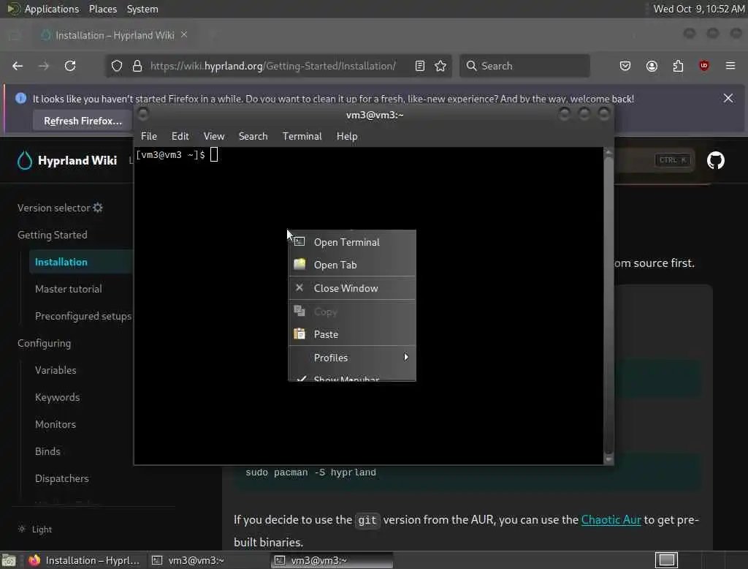This screenshot has width=748, height=569.
Task: Open Master tutorial in wiki sidebar
Action: click(x=68, y=289)
